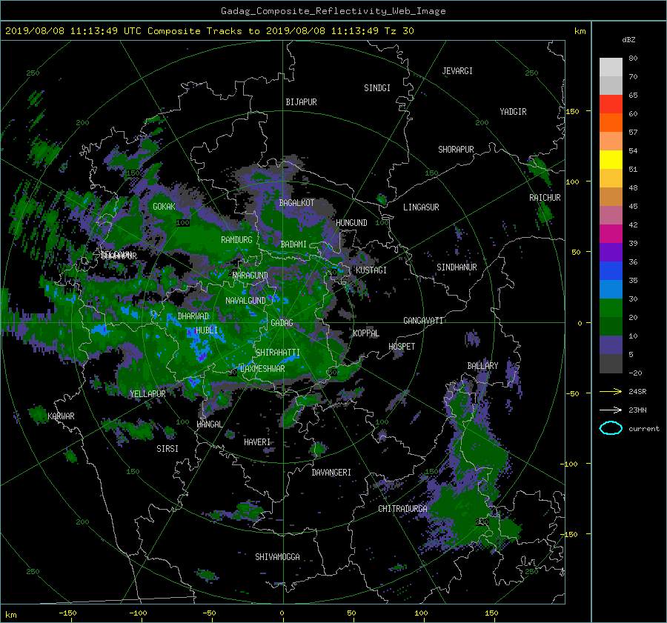Click the HUBLI city label
Viewport: 667px width, 623px height.
[x=207, y=330]
